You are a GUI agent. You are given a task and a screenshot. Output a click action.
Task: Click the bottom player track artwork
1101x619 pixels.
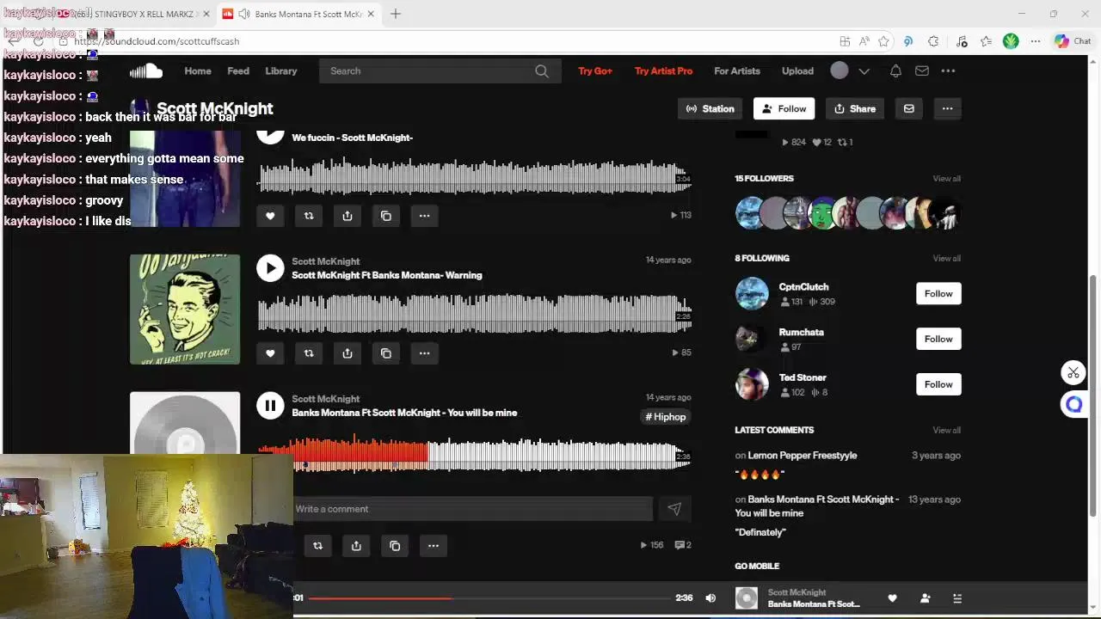coord(747,598)
